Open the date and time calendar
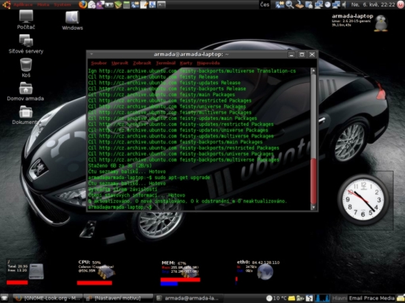Viewport: 405px width, 303px height. [x=373, y=5]
